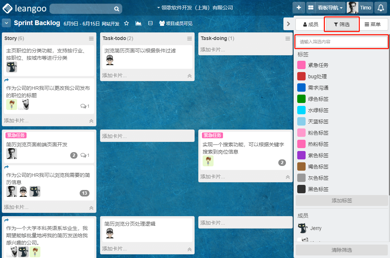Click the search magnifier icon in top bar

tap(116, 9)
